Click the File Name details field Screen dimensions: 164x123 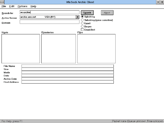[68, 66]
